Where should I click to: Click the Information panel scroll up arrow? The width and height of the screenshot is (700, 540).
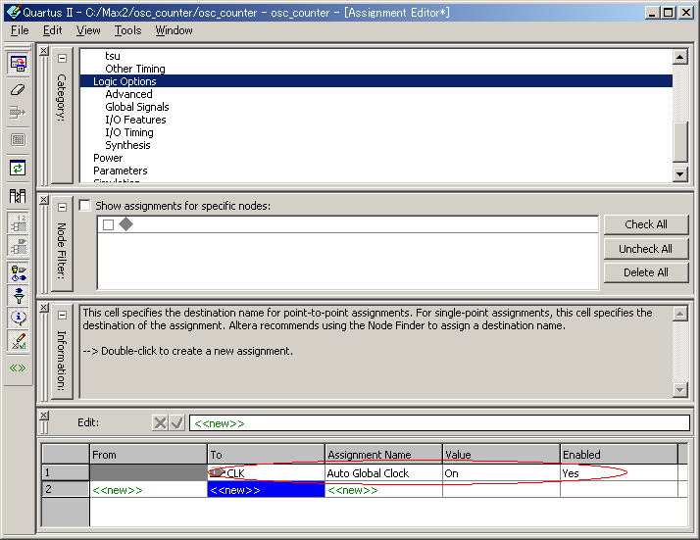pyautogui.click(x=679, y=314)
